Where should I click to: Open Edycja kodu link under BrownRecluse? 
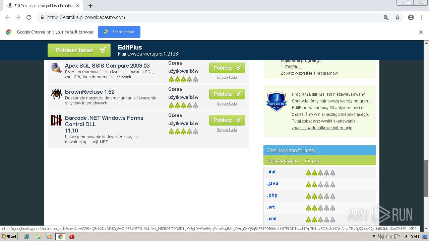[227, 103]
